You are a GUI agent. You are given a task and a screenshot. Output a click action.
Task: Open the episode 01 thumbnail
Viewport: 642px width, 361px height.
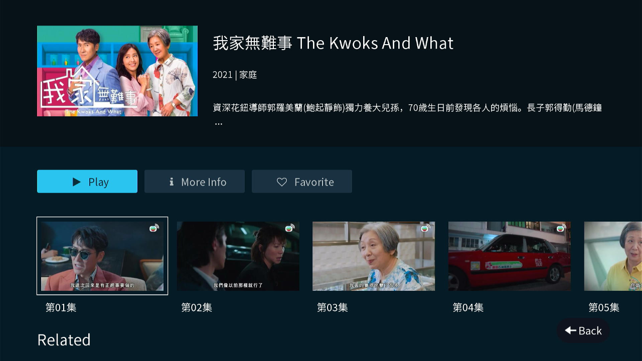pos(102,256)
